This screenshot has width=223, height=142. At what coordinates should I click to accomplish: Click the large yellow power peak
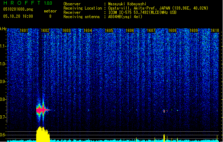pyautogui.click(x=42, y=134)
